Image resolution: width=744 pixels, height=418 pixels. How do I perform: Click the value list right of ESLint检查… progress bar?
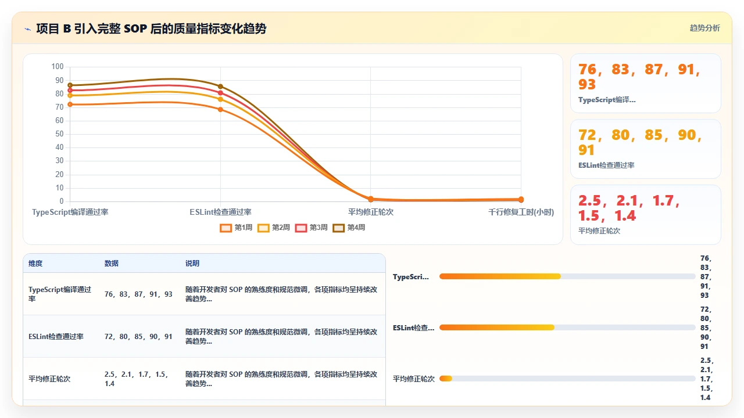[x=706, y=328]
